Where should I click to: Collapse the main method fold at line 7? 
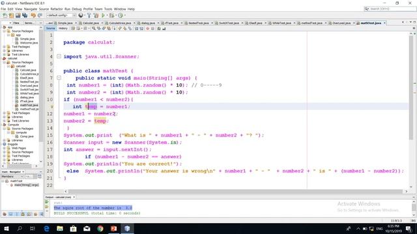pos(59,78)
